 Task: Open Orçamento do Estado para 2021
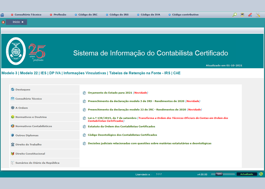[110, 93]
